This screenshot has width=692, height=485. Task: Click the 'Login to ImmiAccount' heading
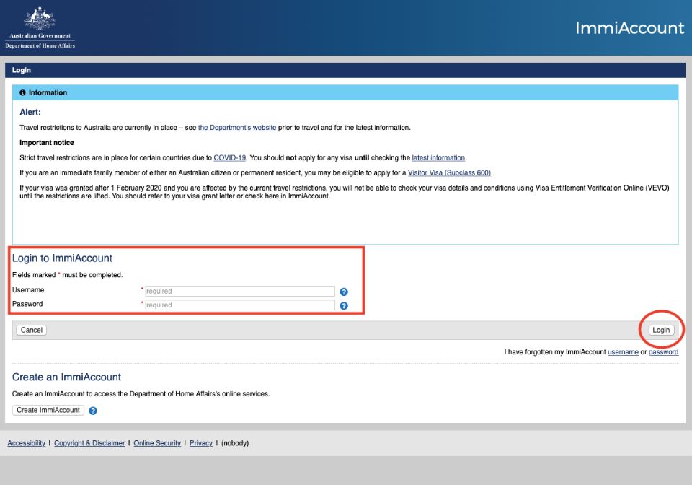[x=62, y=258]
